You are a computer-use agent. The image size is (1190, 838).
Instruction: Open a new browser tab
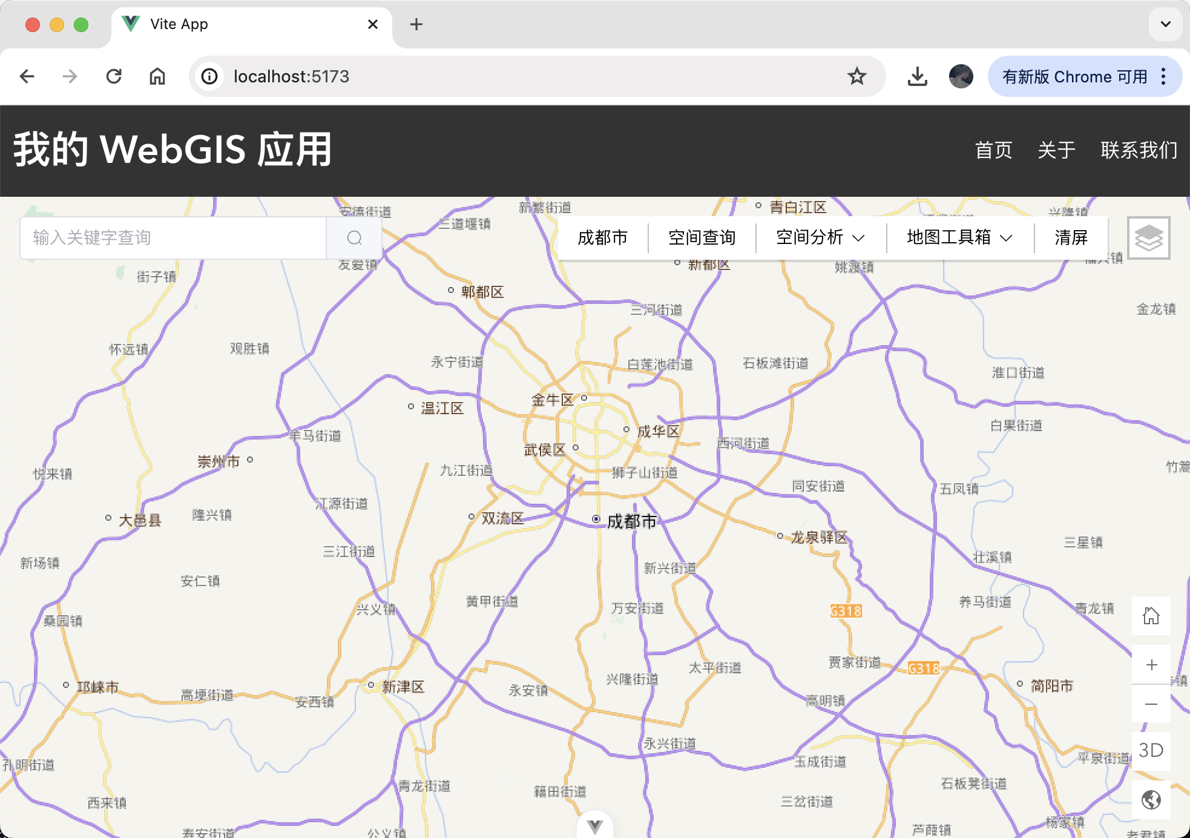(416, 24)
